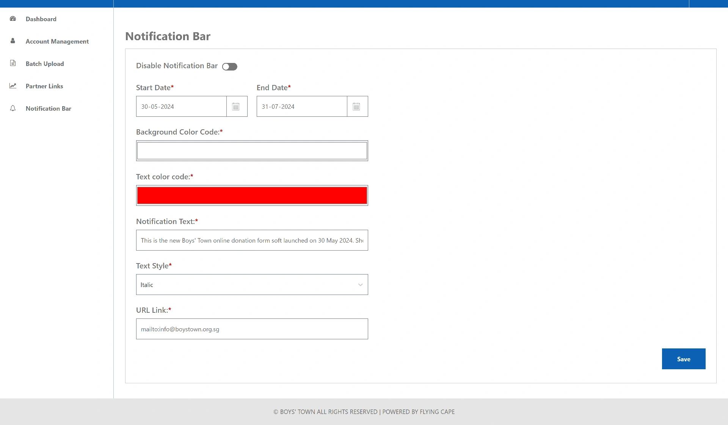Open Dashboard from the sidebar
Viewport: 728px width, 425px height.
(x=41, y=19)
